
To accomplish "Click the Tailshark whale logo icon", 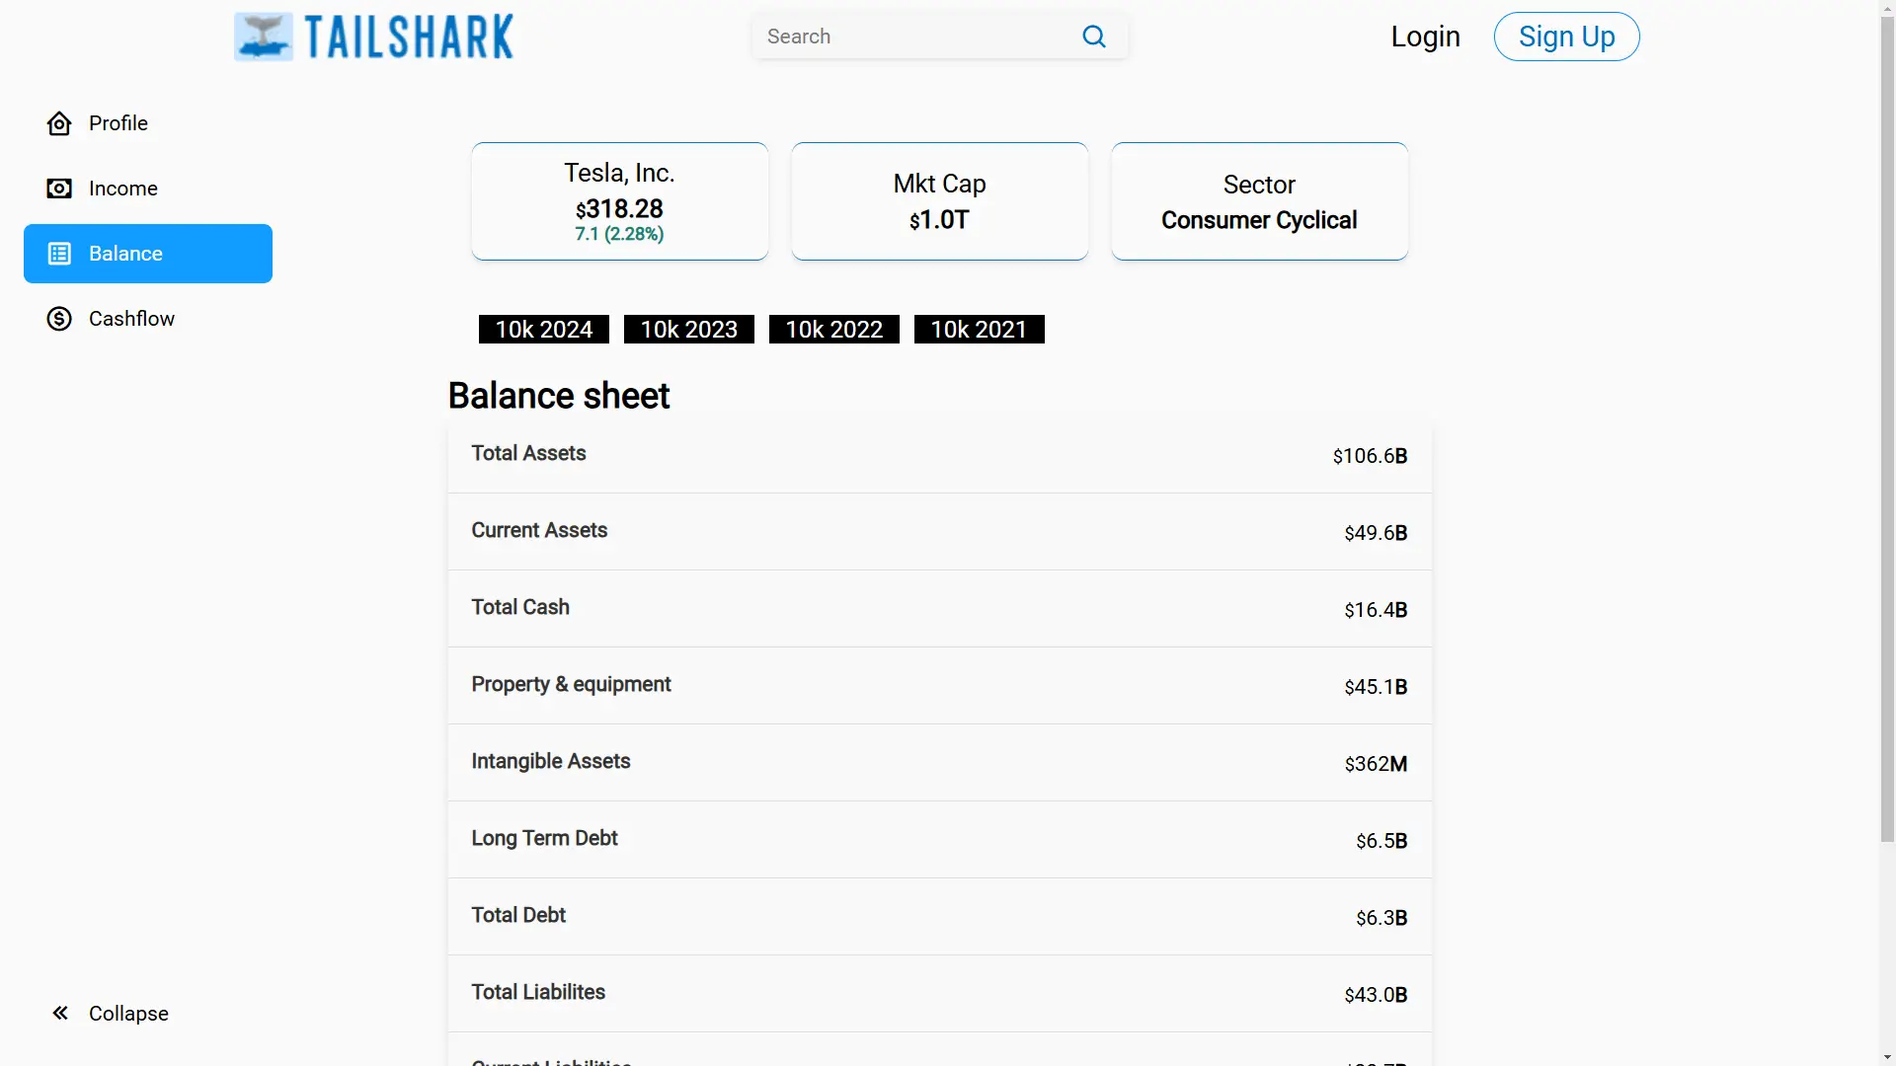I will click(264, 37).
